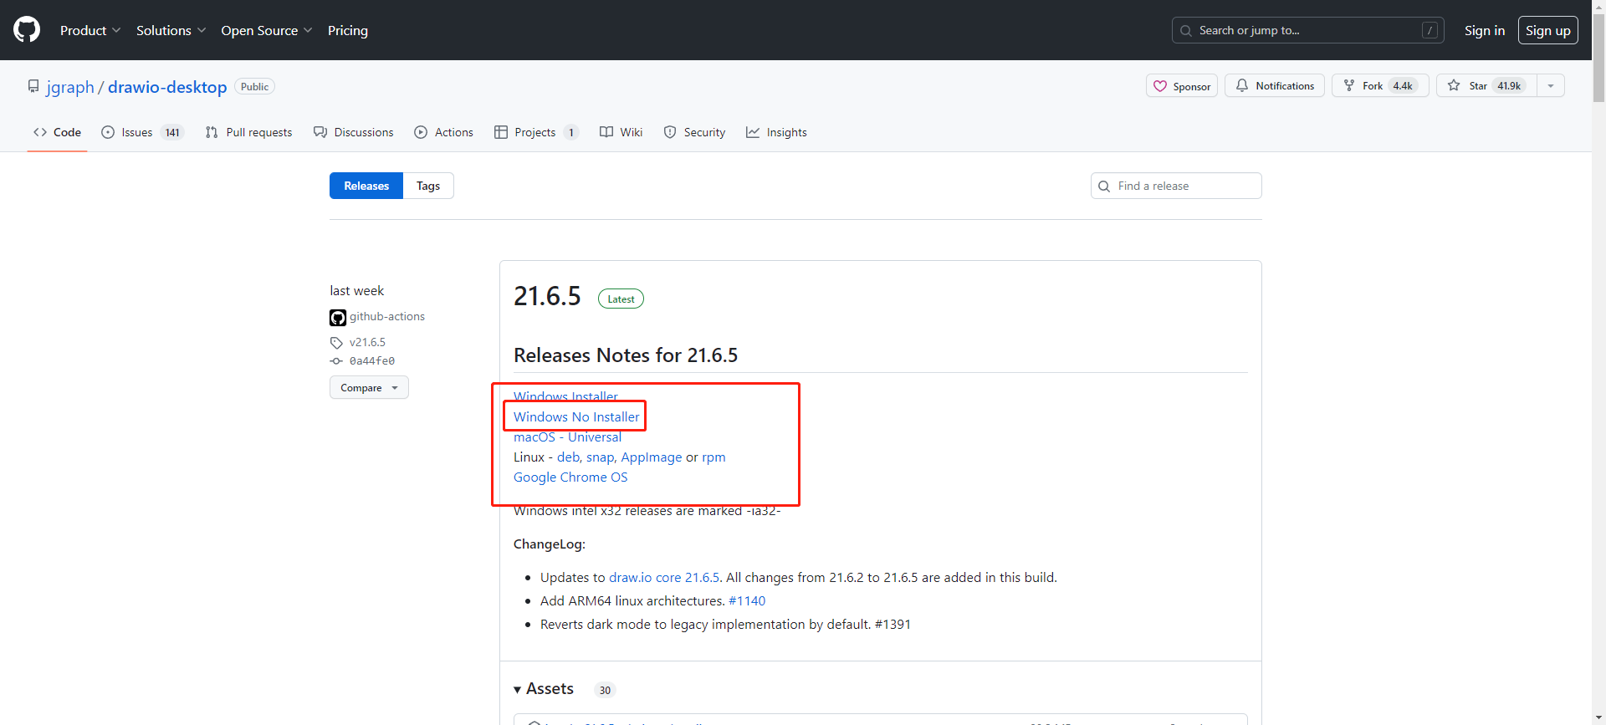Click the Latest badge
Image resolution: width=1606 pixels, height=725 pixels.
click(x=621, y=299)
